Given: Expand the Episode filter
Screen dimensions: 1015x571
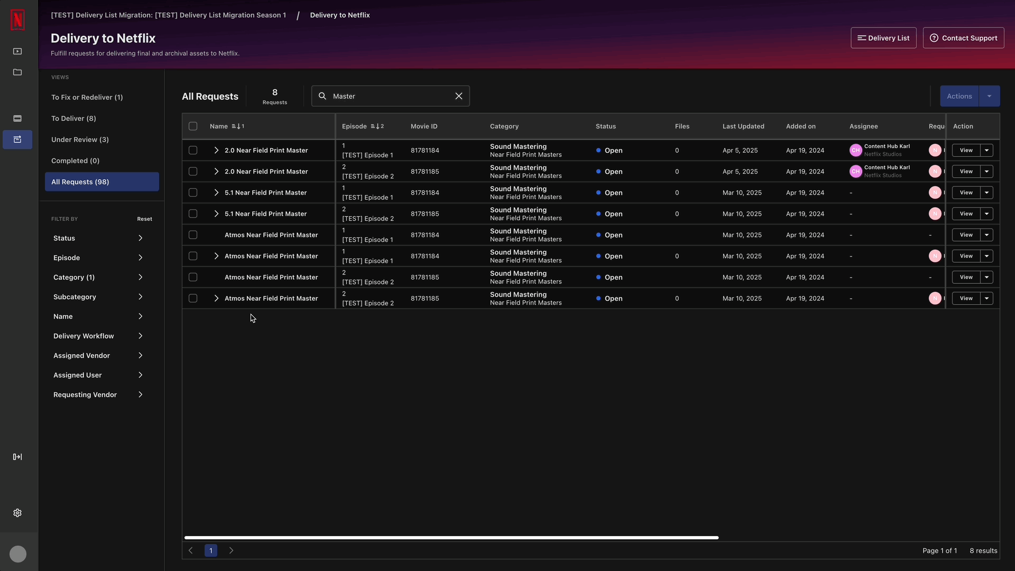Looking at the screenshot, I should pyautogui.click(x=98, y=258).
